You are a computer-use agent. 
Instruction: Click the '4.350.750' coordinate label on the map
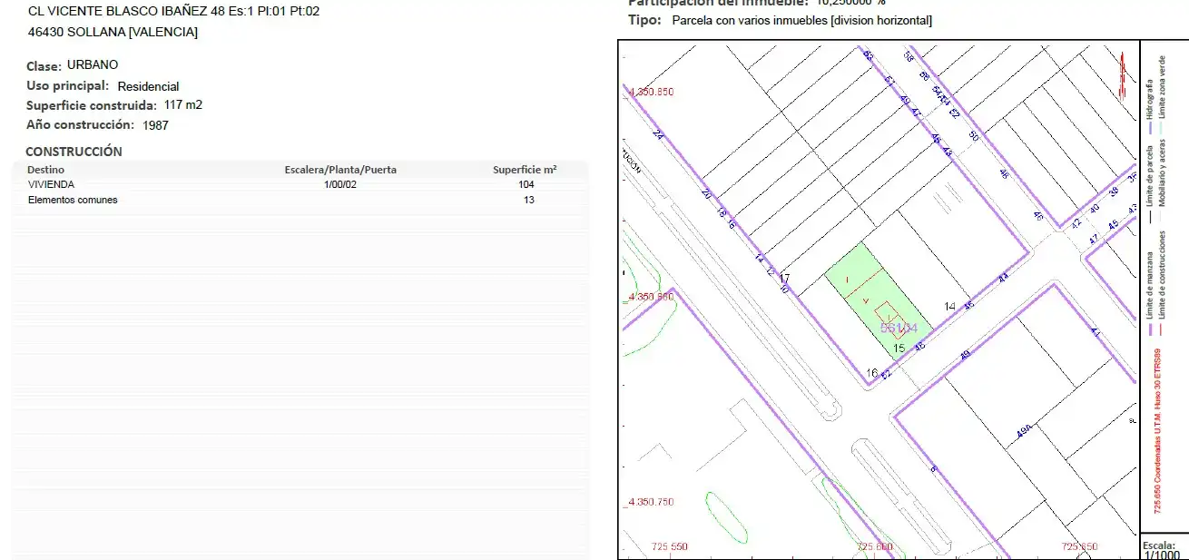point(651,502)
